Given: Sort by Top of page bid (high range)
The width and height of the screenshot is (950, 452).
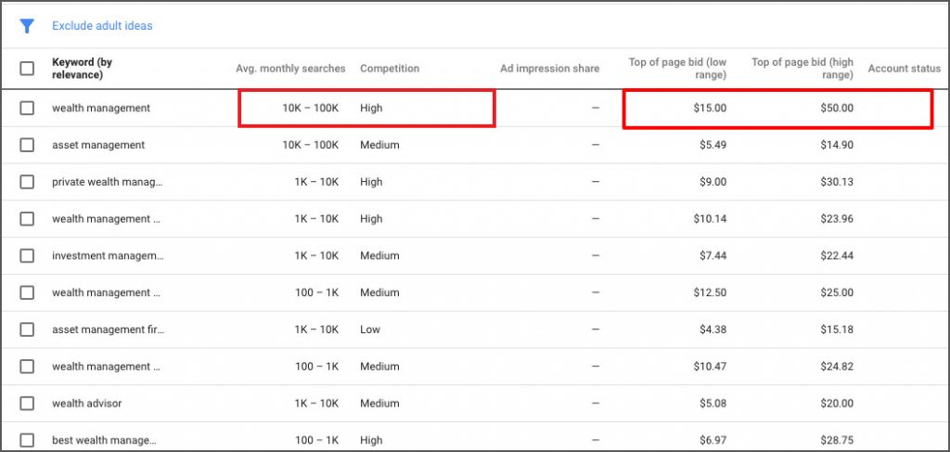Looking at the screenshot, I should [x=802, y=69].
